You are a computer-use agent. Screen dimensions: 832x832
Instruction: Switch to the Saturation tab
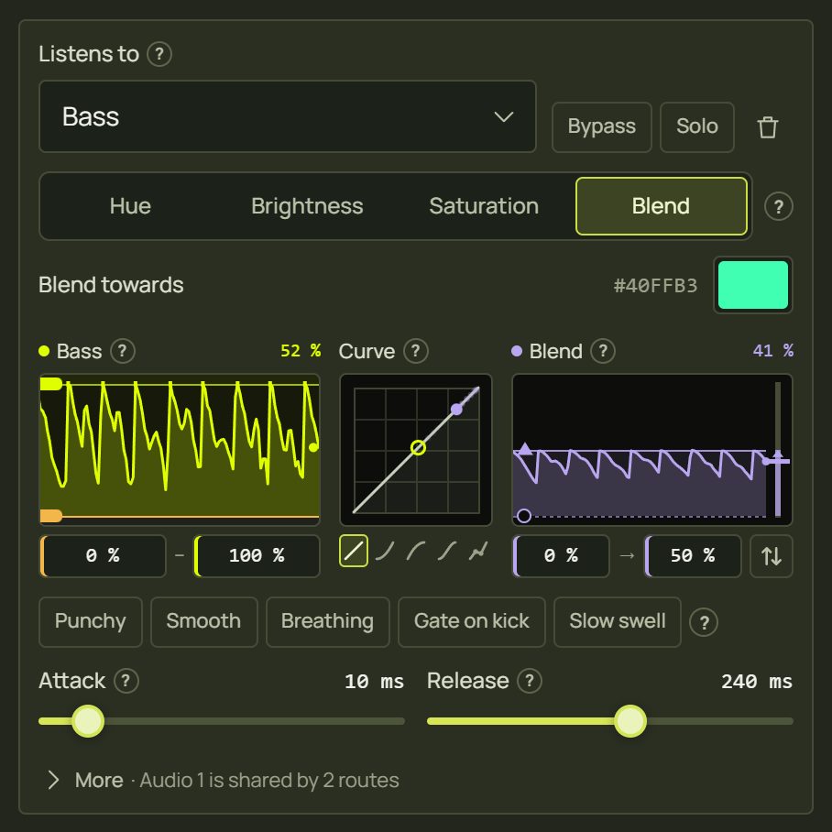[484, 206]
